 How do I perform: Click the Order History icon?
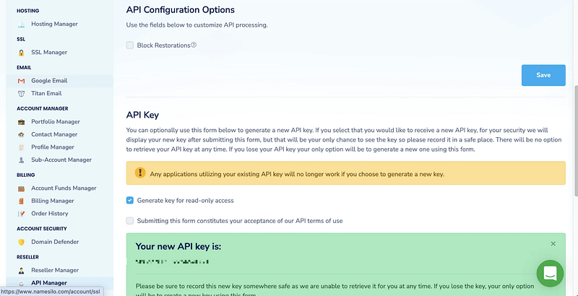pyautogui.click(x=22, y=214)
